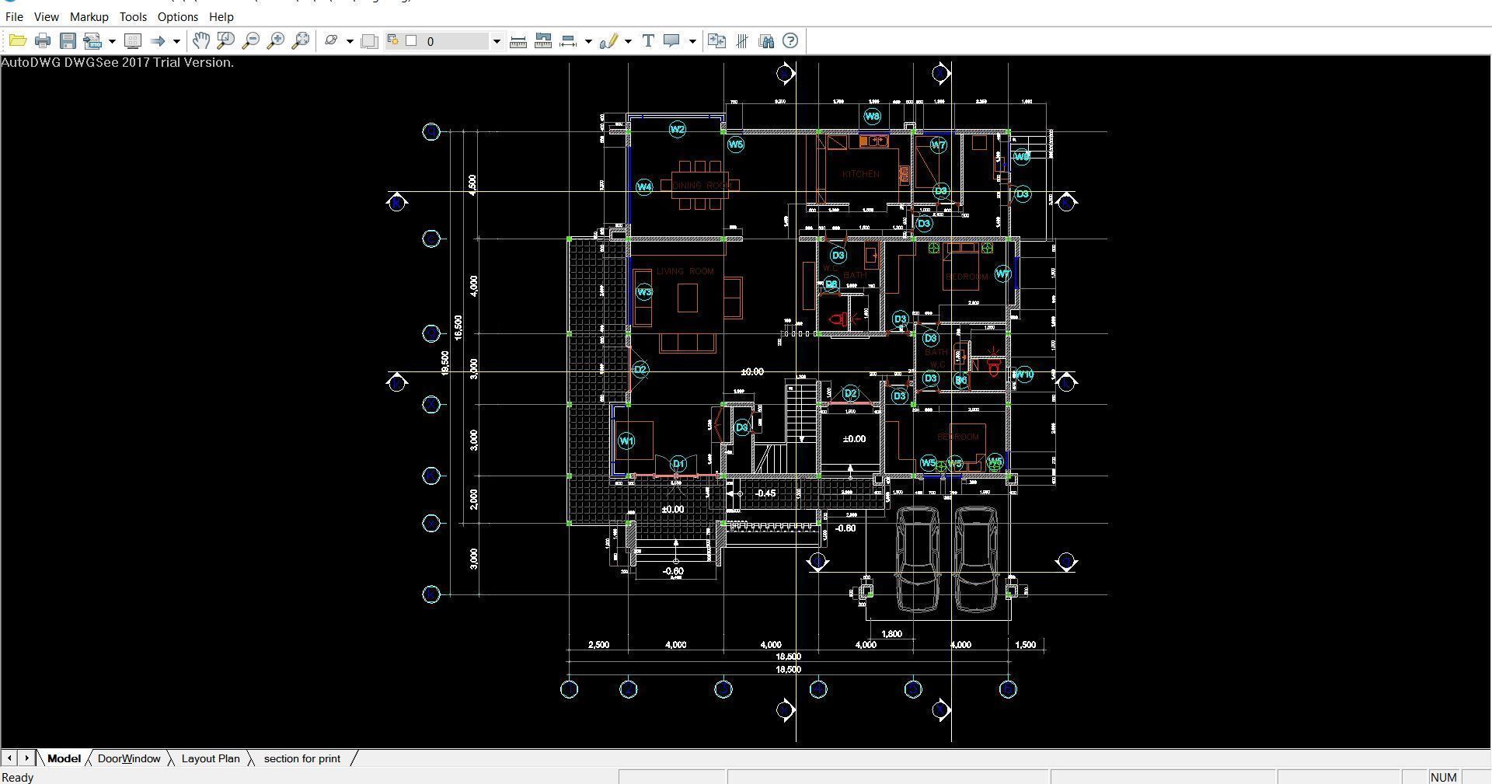
Task: Open the Tools menu
Action: point(133,16)
